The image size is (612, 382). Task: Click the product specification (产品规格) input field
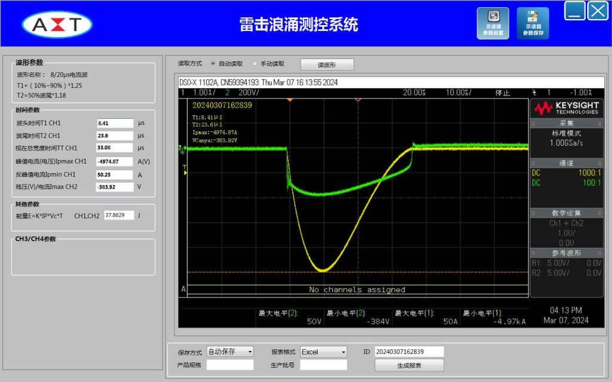pyautogui.click(x=230, y=365)
